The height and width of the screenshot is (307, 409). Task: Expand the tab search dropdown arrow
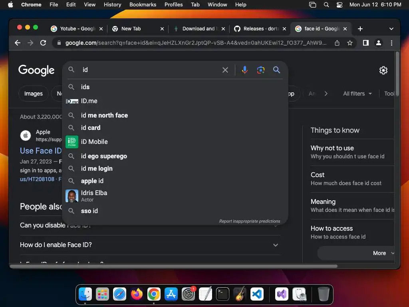pyautogui.click(x=391, y=29)
